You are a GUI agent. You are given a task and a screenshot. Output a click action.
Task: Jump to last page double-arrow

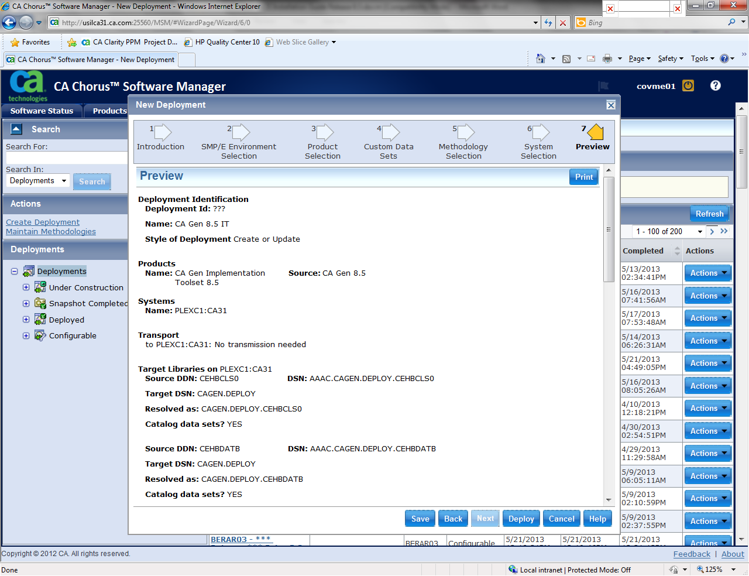click(724, 231)
